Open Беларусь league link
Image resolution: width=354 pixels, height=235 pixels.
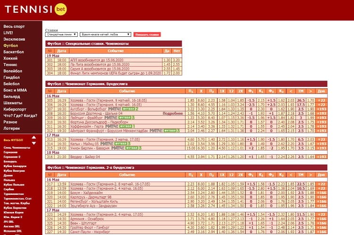coord(10,161)
